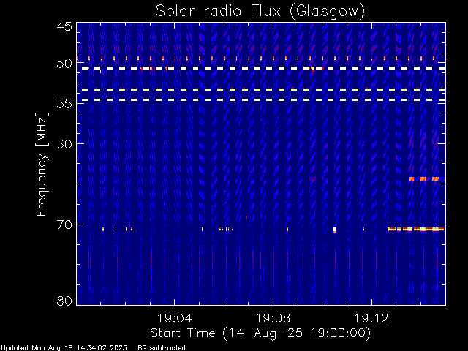
Task: Click the 'Start Time (14-Aug-25 19:00:00)' axis label
Action: click(260, 333)
